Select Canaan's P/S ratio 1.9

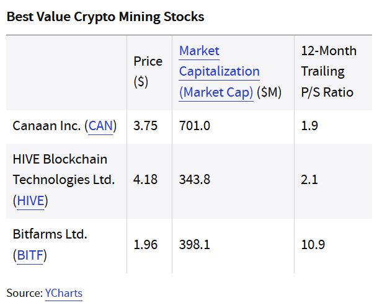pos(309,126)
